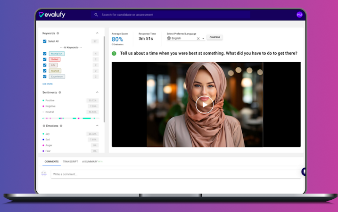Click the Sentiments info icon
Image resolution: width=338 pixels, height=212 pixels.
pos(60,92)
